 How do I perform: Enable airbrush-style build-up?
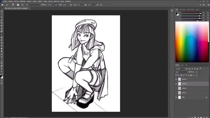[x=71, y=5]
